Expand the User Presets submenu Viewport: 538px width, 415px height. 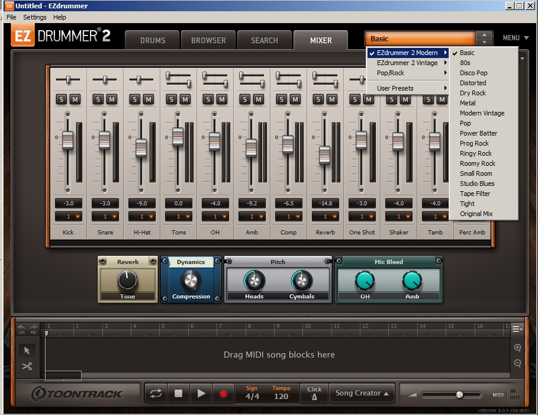(x=408, y=88)
